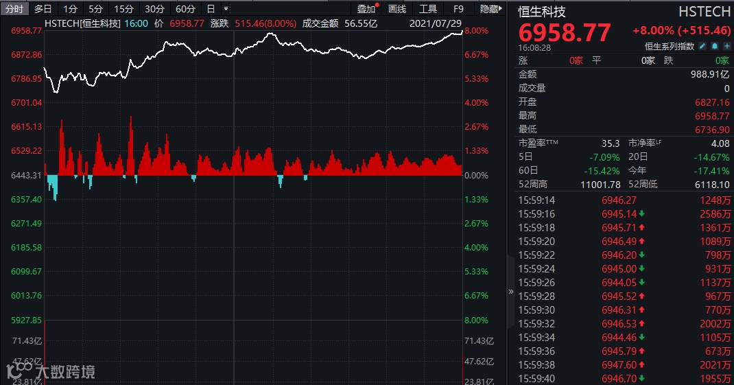Open the 画线 drawing tool
This screenshot has height=385, width=734.
(x=397, y=8)
